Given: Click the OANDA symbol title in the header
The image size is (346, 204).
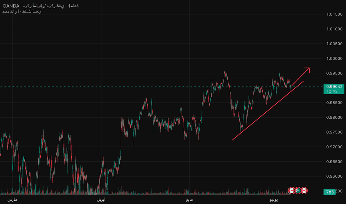Looking at the screenshot, I should click(x=11, y=6).
